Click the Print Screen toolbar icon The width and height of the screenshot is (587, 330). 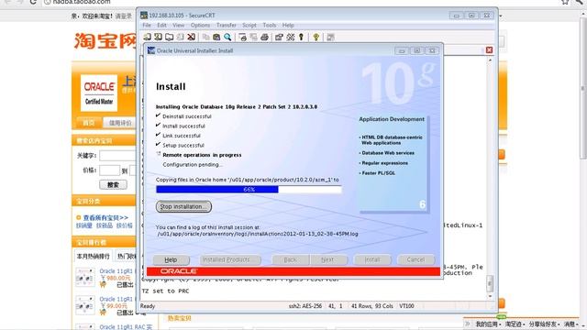[242, 37]
